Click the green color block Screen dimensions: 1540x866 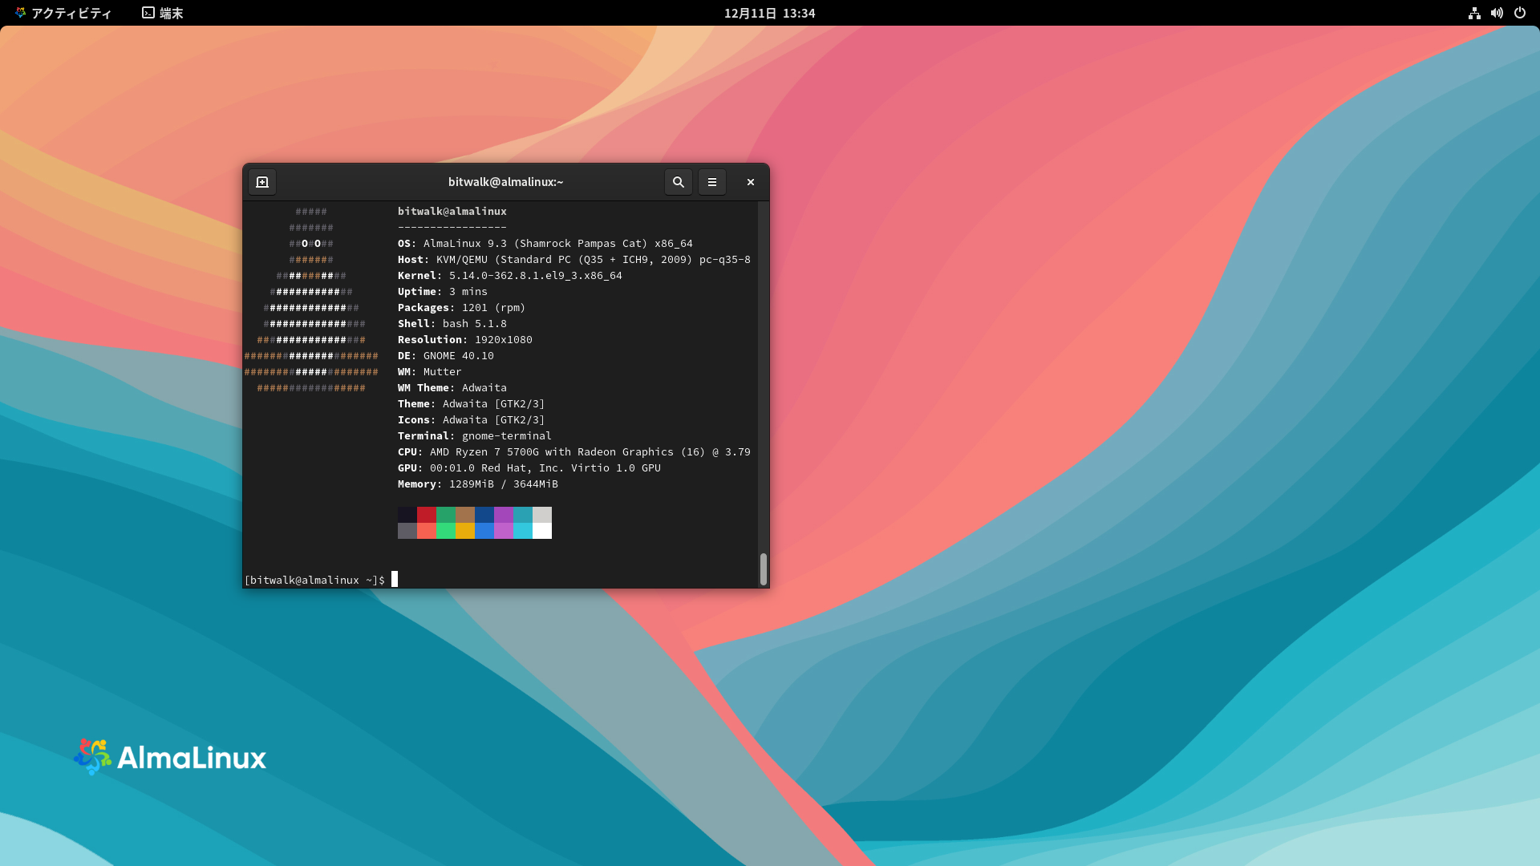pos(445,515)
